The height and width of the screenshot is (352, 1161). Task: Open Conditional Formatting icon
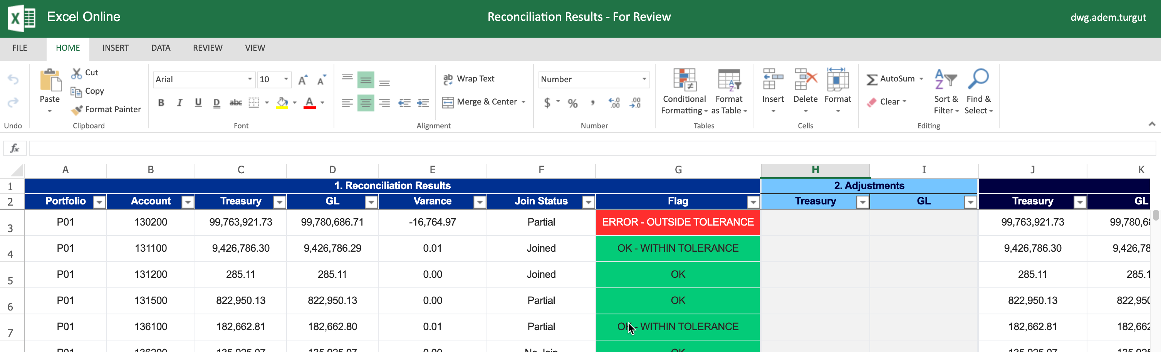(x=684, y=80)
